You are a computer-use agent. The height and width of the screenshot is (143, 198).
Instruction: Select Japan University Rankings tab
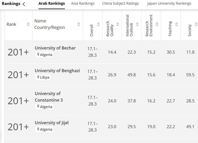point(169,3)
